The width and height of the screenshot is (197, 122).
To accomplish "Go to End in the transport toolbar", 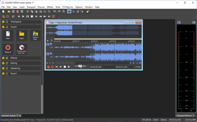I will tap(49, 16).
